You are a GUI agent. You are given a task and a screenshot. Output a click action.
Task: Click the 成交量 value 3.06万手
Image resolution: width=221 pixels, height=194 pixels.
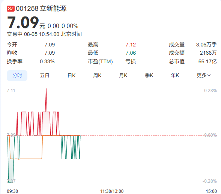[x=206, y=45]
